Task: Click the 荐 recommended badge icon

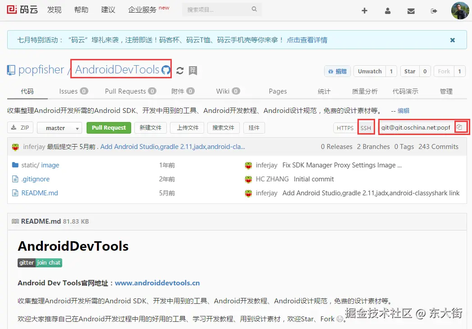Action: (192, 71)
